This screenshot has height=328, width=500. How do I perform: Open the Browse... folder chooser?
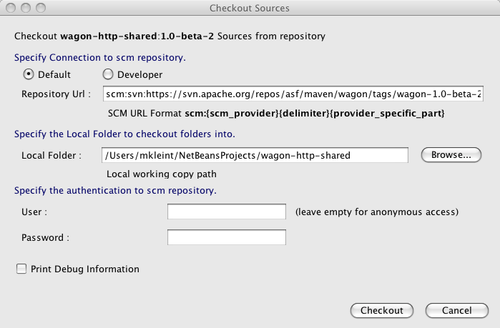(x=451, y=155)
